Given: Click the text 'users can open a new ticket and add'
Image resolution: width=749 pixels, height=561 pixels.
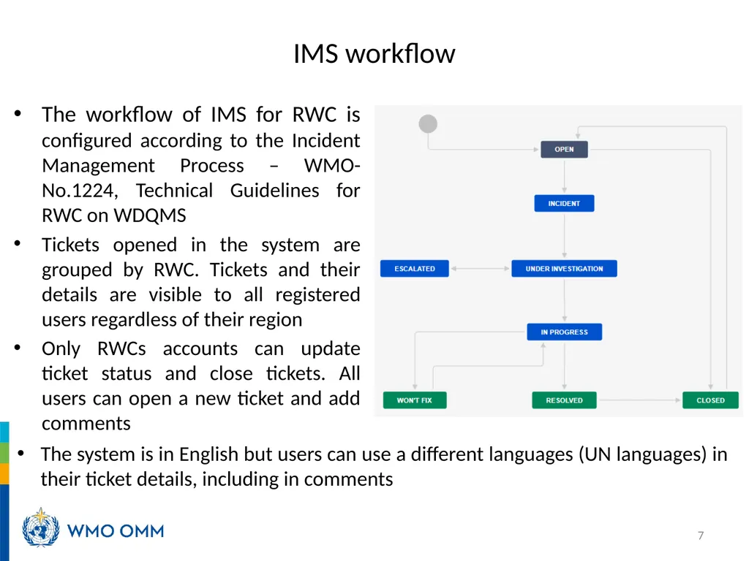Looking at the screenshot, I should point(200,398).
